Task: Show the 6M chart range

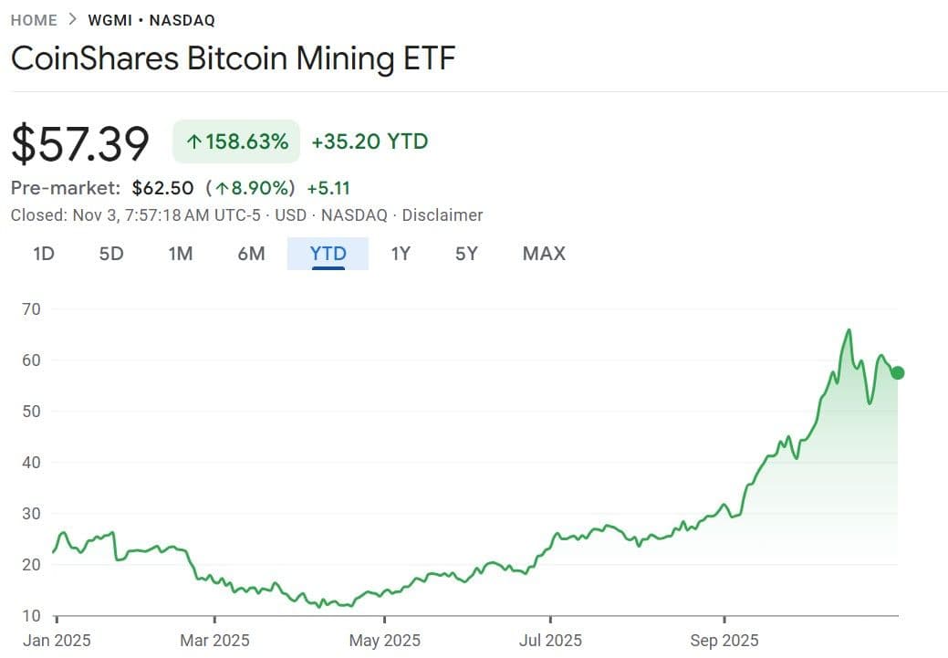Action: click(x=251, y=254)
